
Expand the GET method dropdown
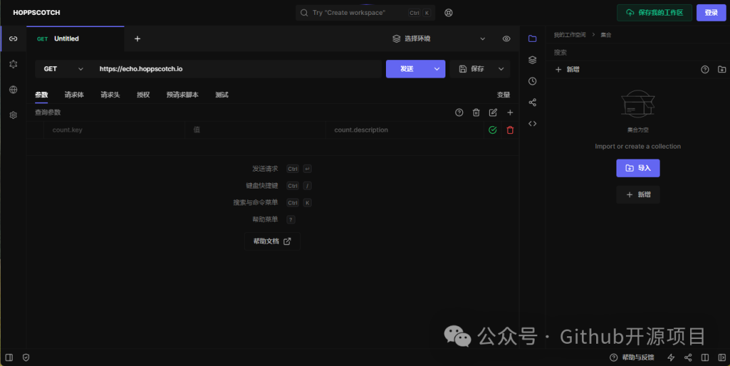click(x=63, y=69)
